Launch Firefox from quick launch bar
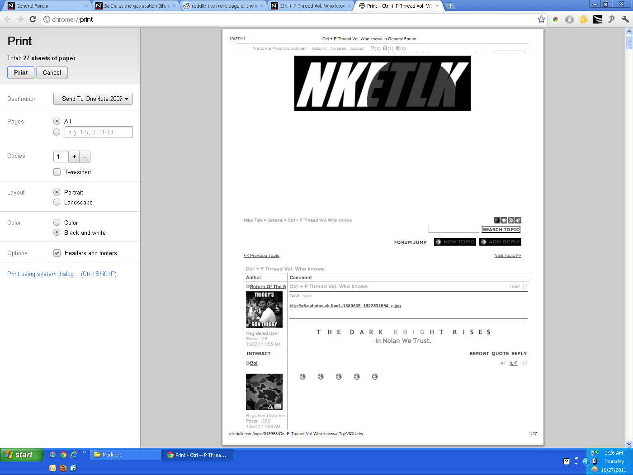 pyautogui.click(x=63, y=468)
